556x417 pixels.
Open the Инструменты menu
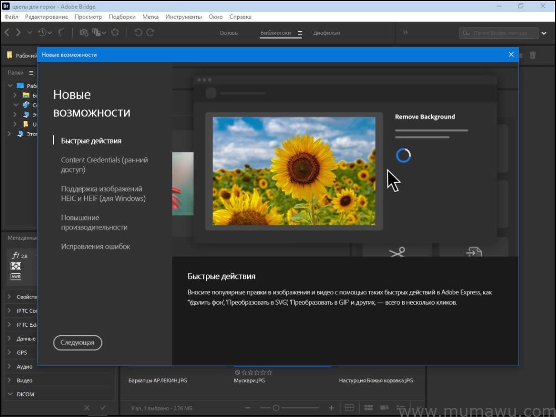point(184,17)
